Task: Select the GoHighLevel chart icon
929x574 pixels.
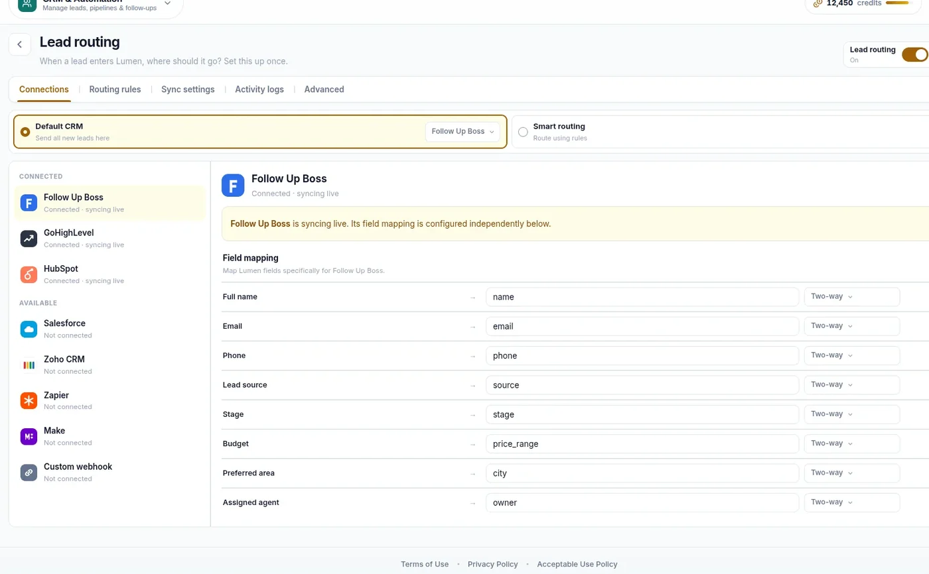Action: (29, 239)
